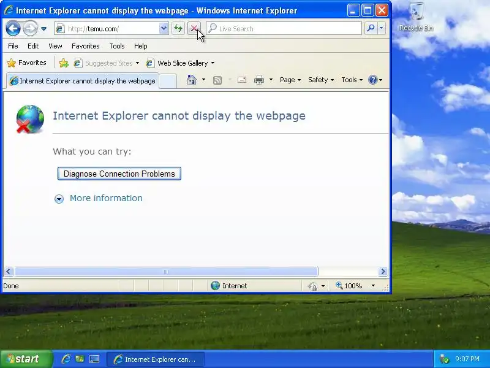The width and height of the screenshot is (490, 368).
Task: Maximize the Internet Explorer window
Action: click(367, 10)
